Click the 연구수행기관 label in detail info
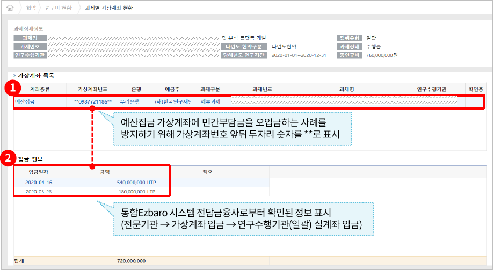The width and height of the screenshot is (494, 270). point(30,55)
